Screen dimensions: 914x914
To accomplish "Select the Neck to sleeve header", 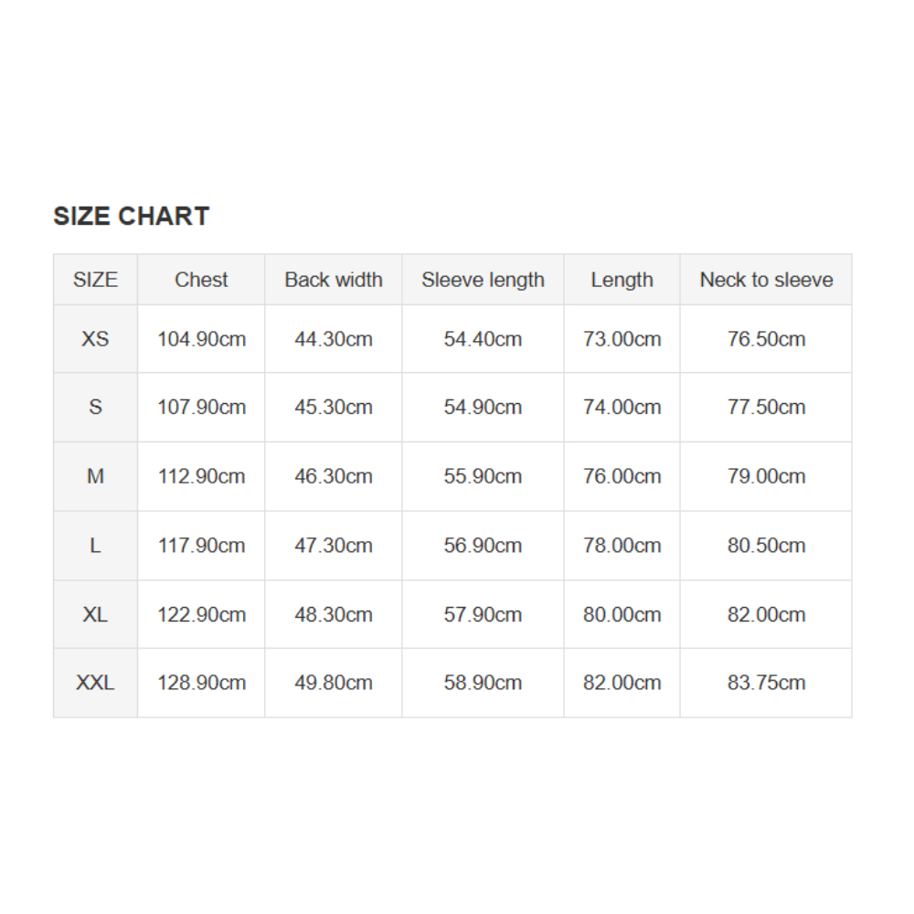I will click(x=766, y=280).
